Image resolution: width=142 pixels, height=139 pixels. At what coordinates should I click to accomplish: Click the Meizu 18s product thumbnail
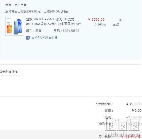[15, 26]
